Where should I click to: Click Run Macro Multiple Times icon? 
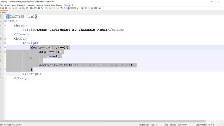point(92,8)
